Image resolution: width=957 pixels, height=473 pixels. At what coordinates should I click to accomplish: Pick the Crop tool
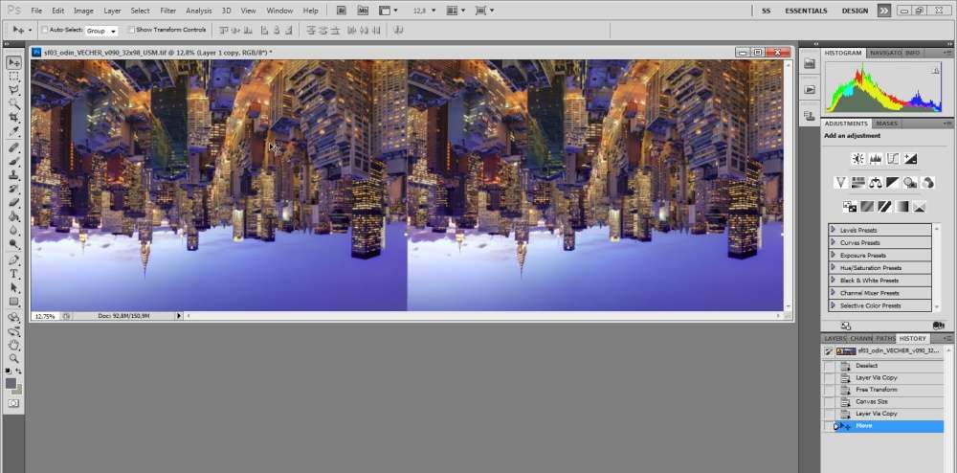(14, 116)
